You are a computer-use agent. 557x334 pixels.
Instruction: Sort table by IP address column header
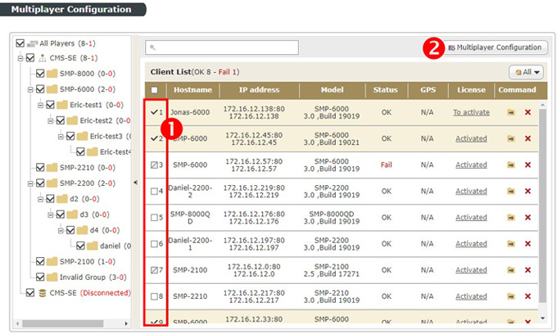point(259,90)
